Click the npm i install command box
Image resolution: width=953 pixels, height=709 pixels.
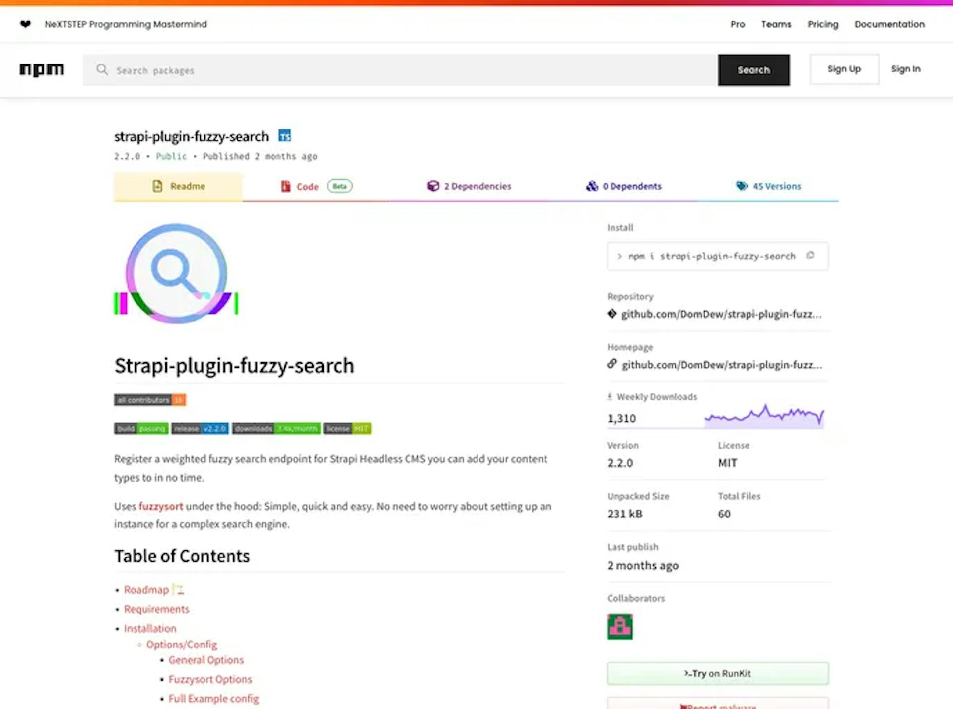(718, 256)
